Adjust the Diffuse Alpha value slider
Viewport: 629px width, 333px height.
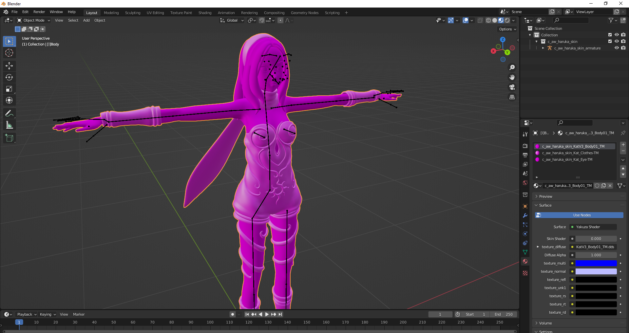pyautogui.click(x=596, y=255)
